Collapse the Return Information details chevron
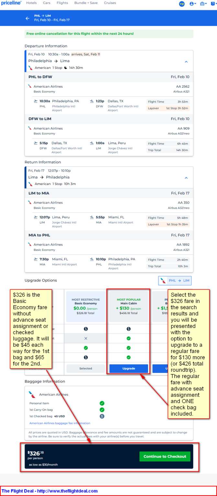This screenshot has width=217, height=496. (x=186, y=178)
